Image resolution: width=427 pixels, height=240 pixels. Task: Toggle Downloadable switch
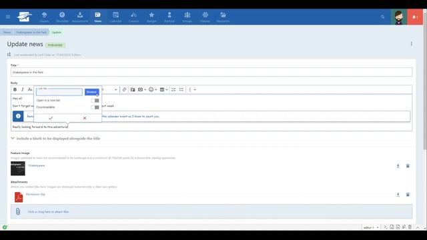click(x=95, y=107)
